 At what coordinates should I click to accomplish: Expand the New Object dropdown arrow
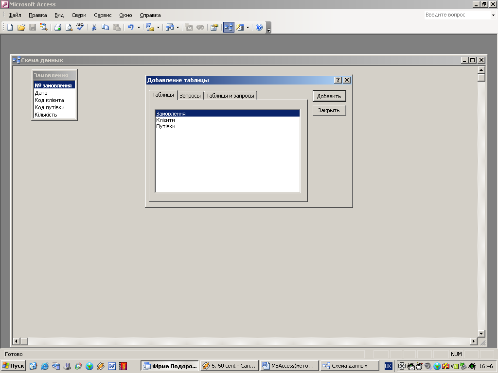pyautogui.click(x=248, y=28)
